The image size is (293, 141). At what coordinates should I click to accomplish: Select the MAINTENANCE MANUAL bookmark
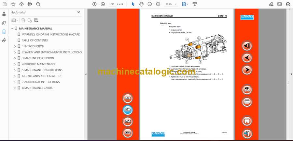35,29
